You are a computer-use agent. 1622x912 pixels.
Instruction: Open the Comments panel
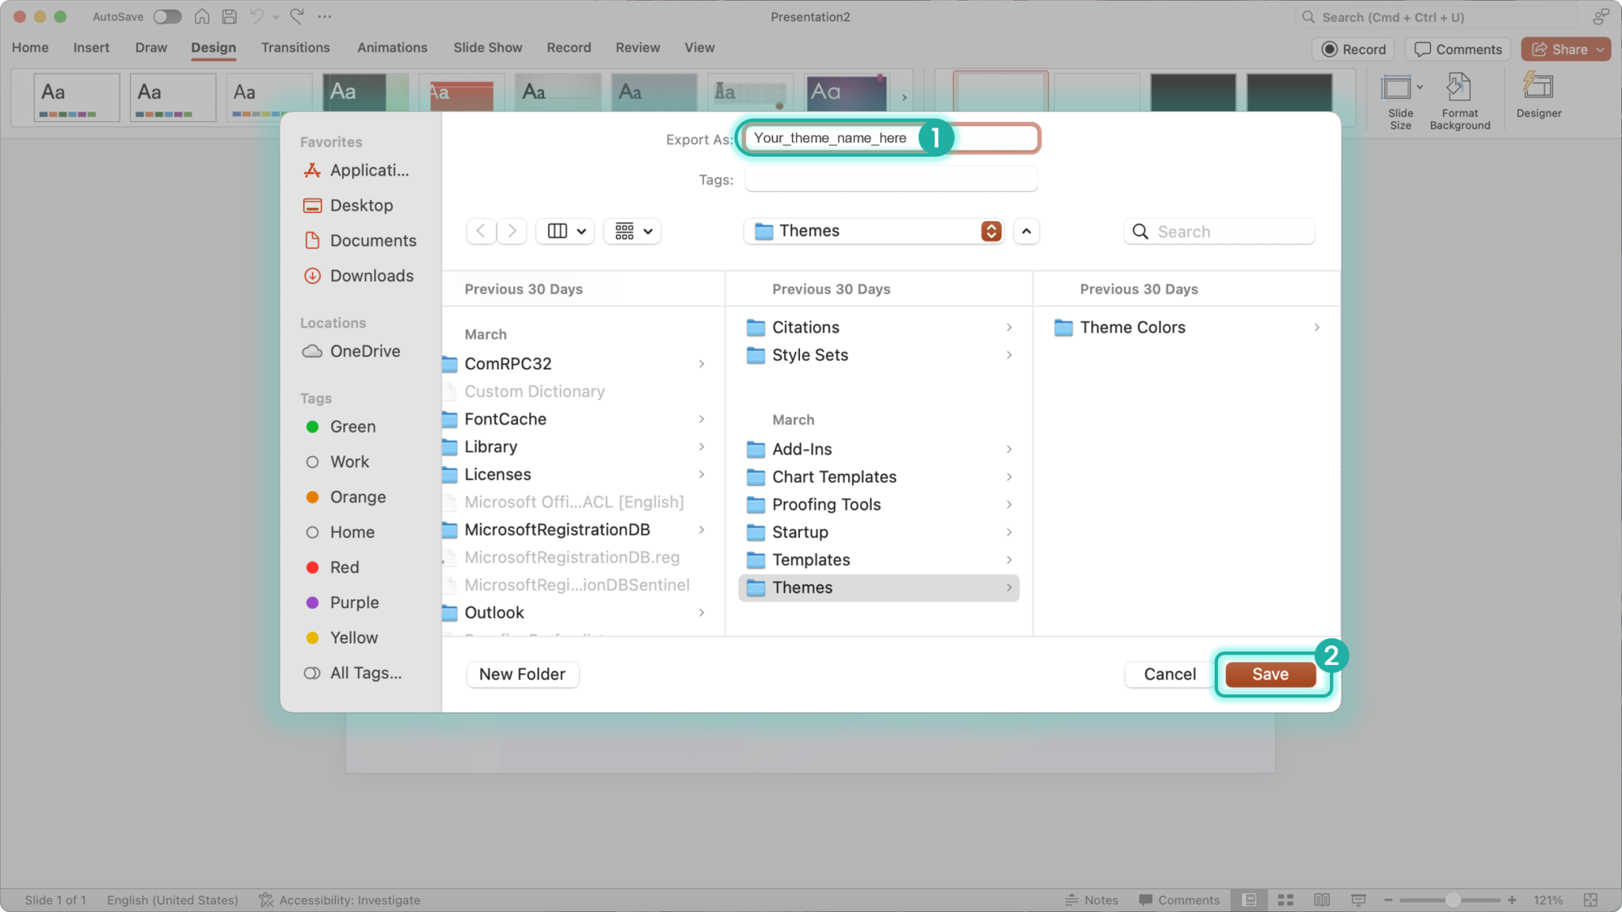pos(1457,48)
